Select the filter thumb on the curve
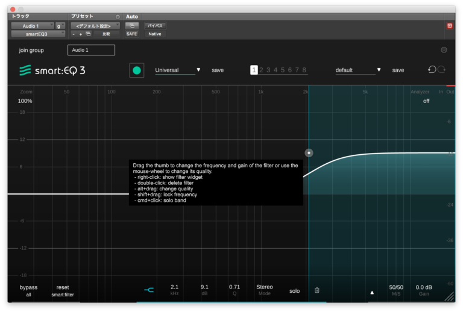 click(x=309, y=153)
